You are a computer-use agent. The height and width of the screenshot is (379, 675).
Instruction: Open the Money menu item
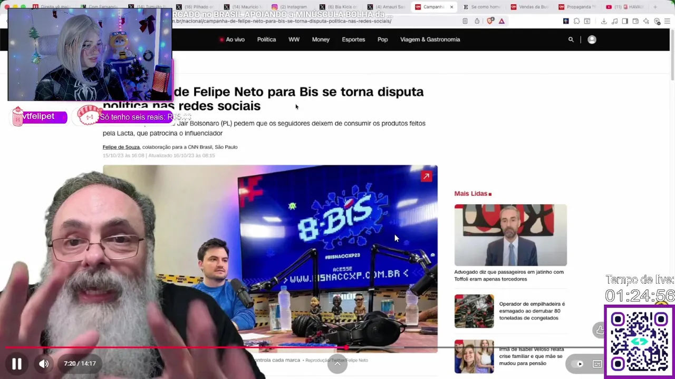tap(321, 39)
